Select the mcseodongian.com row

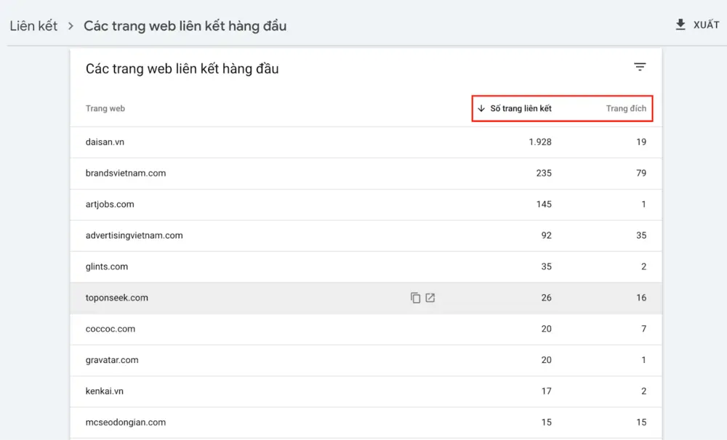366,423
